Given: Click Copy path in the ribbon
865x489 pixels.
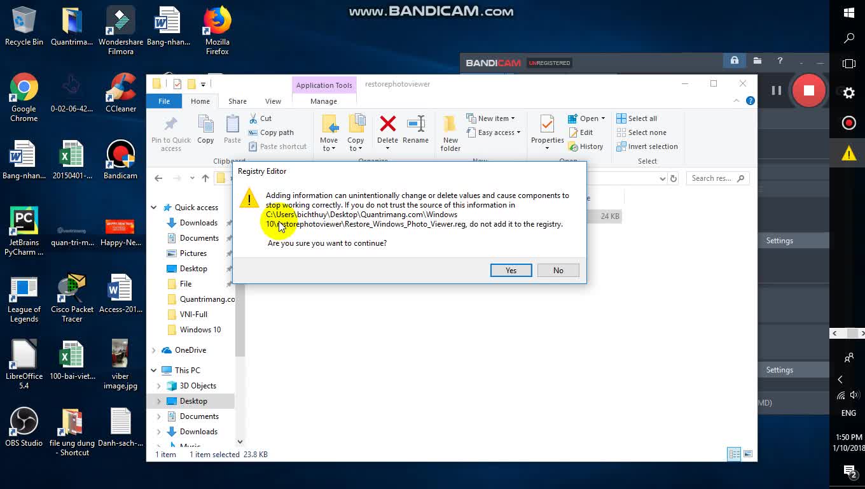Looking at the screenshot, I should click(271, 132).
